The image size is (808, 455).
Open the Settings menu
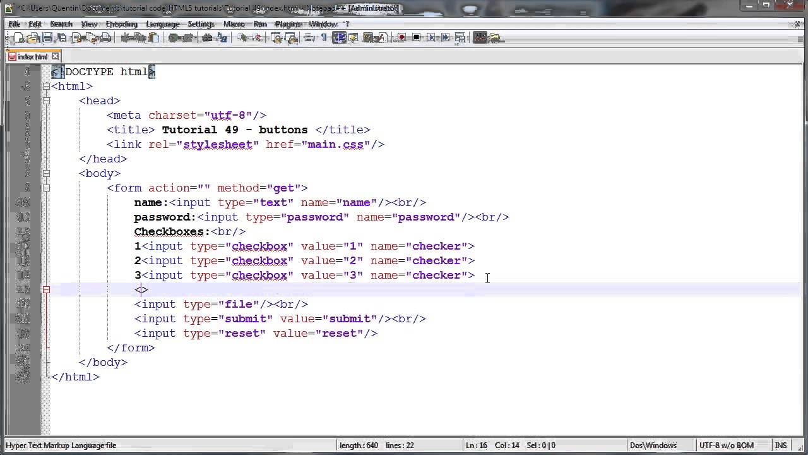[x=201, y=24]
